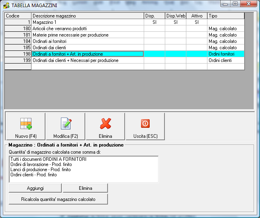This screenshot has height=218, width=260.
Task: Select row Ordinati a fornitori + Art. in produzione
Action: point(125,54)
